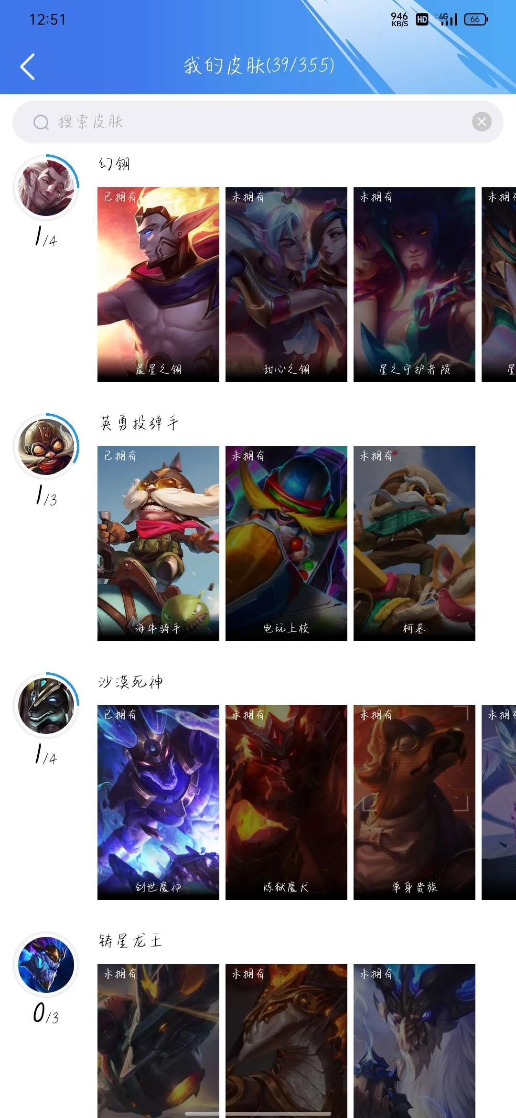Tap the 我的皮肤(39/355) page title
Screen dimensions: 516x1118
pyautogui.click(x=259, y=65)
